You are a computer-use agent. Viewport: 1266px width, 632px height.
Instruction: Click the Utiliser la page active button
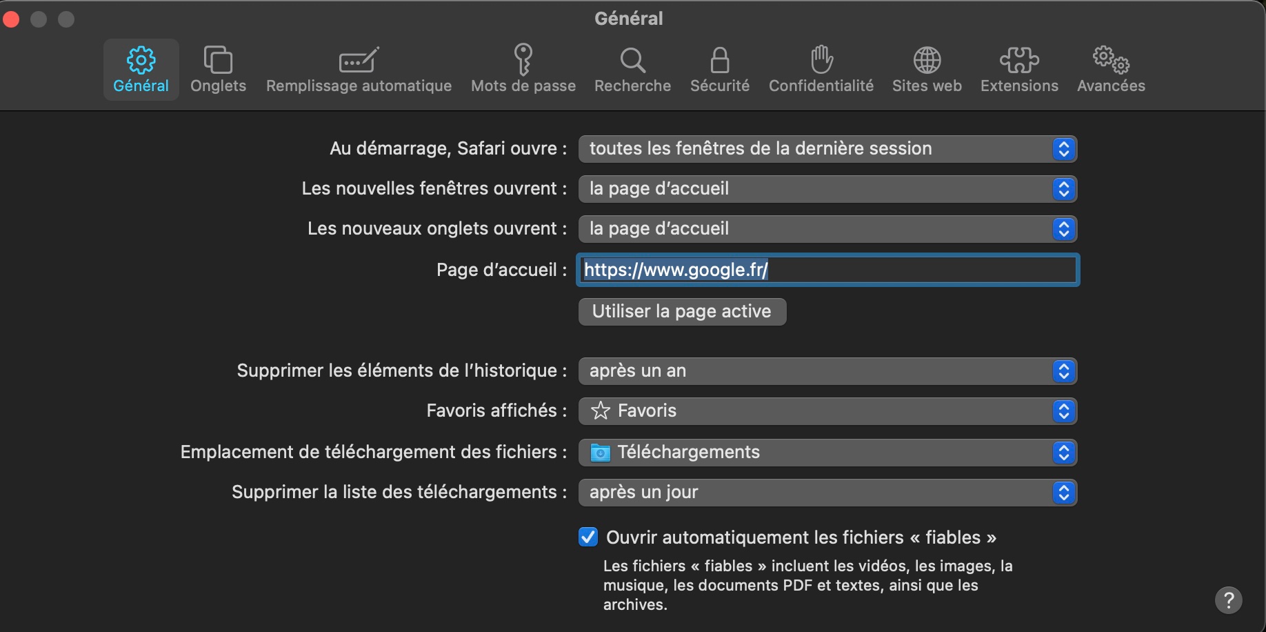click(x=682, y=312)
